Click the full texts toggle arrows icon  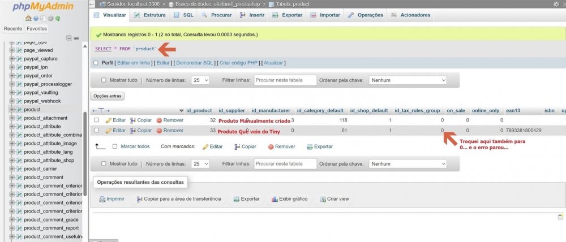(x=101, y=111)
